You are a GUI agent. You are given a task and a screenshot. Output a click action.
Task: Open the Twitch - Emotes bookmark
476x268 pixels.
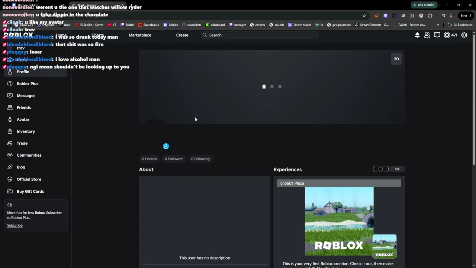tap(409, 25)
